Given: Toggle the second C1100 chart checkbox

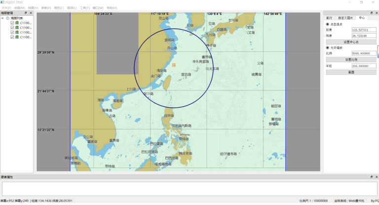Looking at the screenshot, I should [x=12, y=28].
